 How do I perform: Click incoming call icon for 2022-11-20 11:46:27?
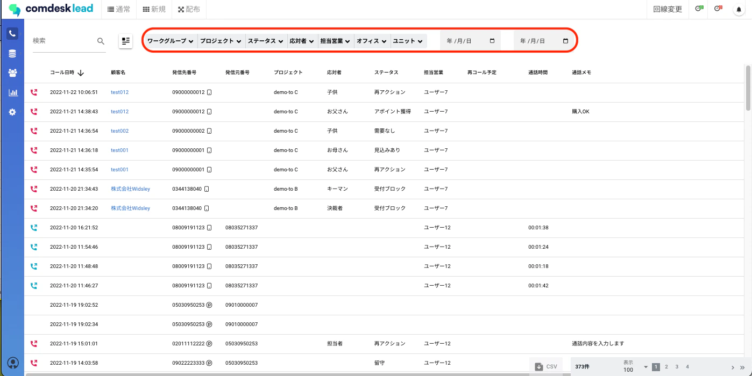pos(34,286)
